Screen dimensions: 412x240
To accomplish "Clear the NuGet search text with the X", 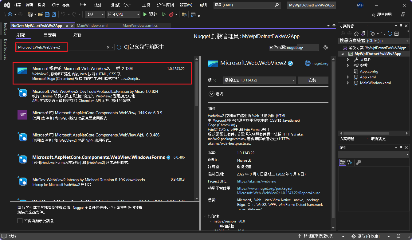I will click(x=108, y=47).
